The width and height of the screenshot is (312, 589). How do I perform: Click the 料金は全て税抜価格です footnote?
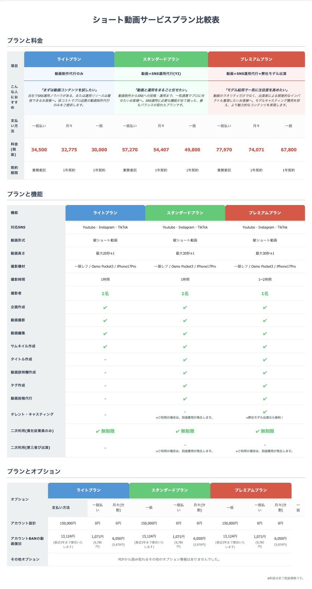[285, 578]
